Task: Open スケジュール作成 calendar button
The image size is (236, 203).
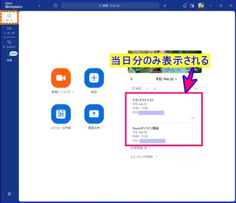Action: pyautogui.click(x=61, y=114)
